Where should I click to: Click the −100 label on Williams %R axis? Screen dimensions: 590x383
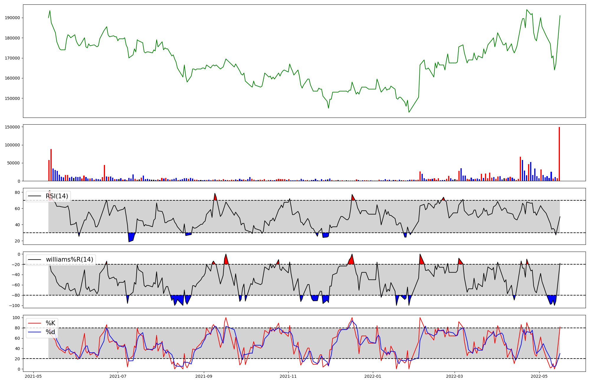tap(15, 306)
